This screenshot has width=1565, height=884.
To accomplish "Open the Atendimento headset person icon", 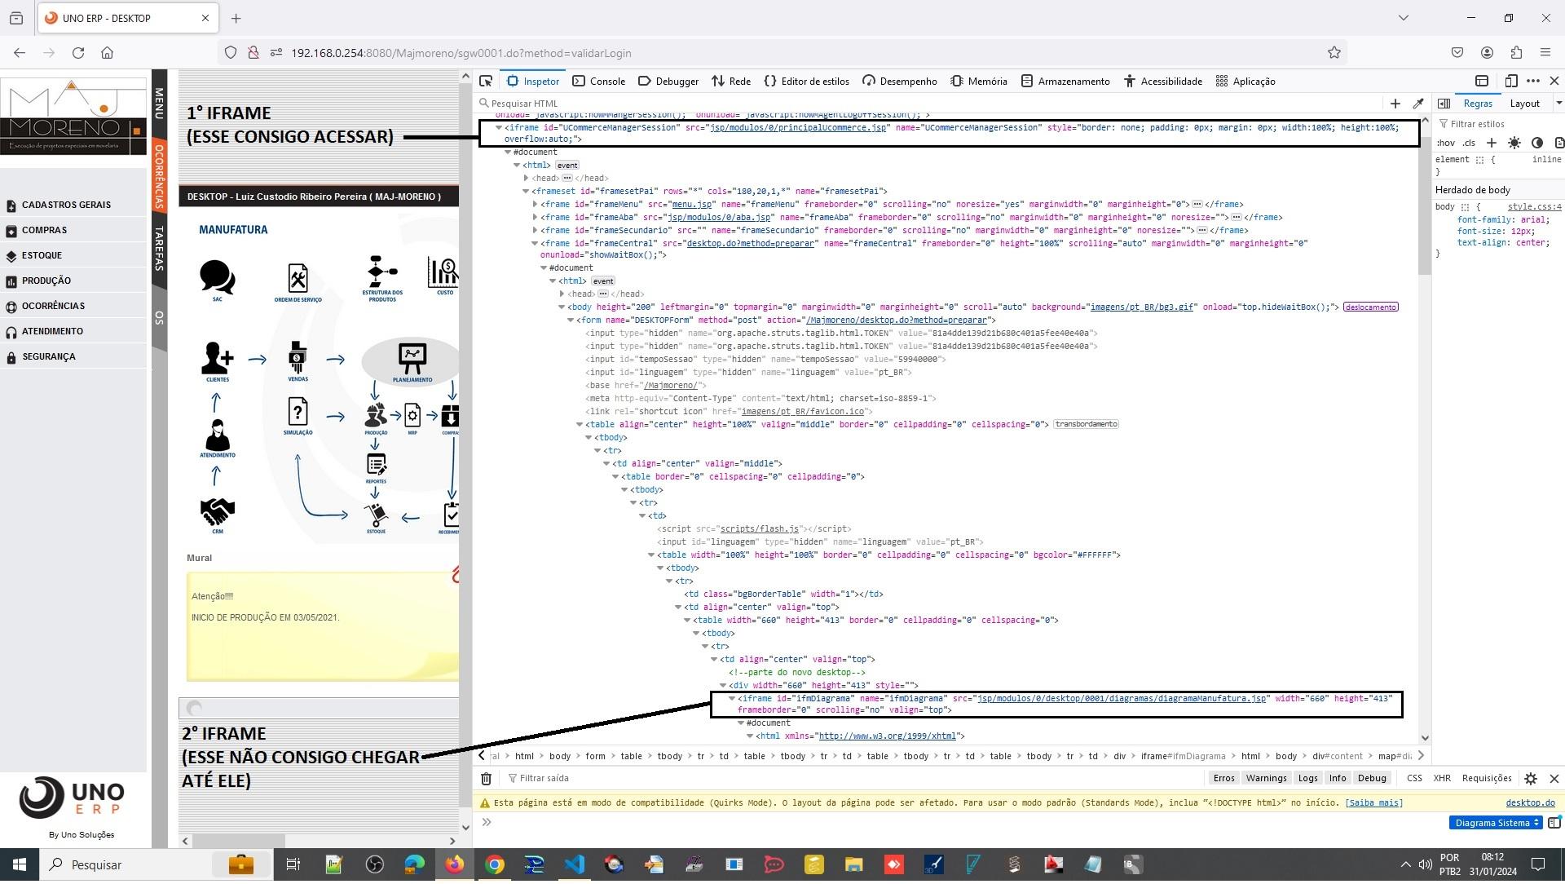I will [217, 435].
